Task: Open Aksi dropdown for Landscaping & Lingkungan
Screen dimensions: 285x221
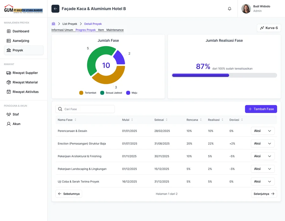Action: [263, 169]
